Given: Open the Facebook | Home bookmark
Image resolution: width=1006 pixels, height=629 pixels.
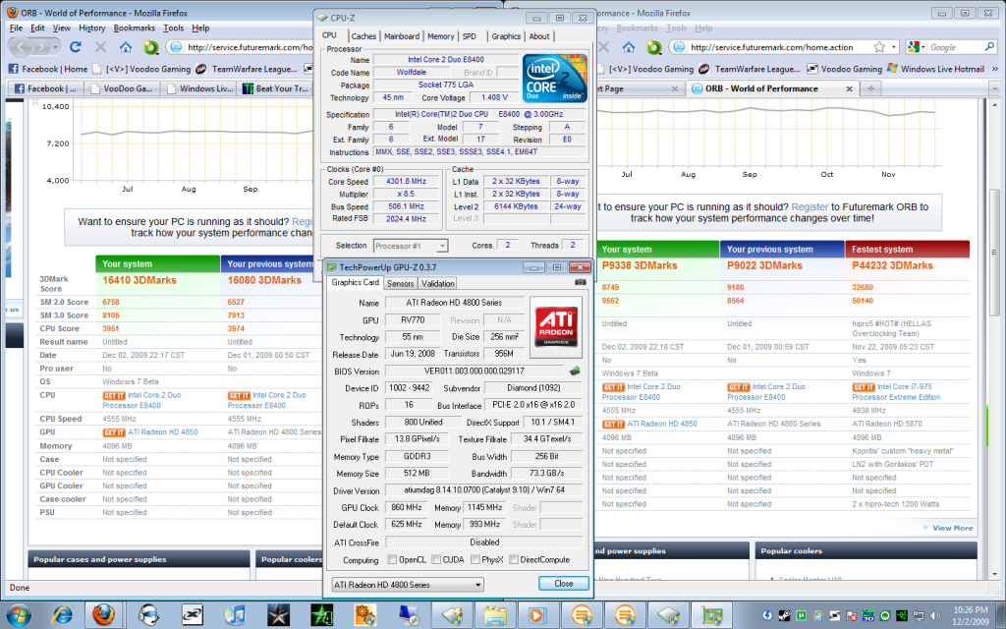Looking at the screenshot, I should [x=48, y=69].
